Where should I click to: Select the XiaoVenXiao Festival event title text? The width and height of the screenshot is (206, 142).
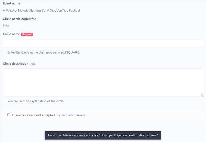[x=41, y=10]
